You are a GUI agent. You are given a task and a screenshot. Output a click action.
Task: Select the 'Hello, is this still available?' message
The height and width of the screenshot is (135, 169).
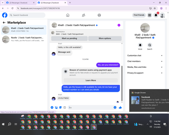tap(70, 47)
